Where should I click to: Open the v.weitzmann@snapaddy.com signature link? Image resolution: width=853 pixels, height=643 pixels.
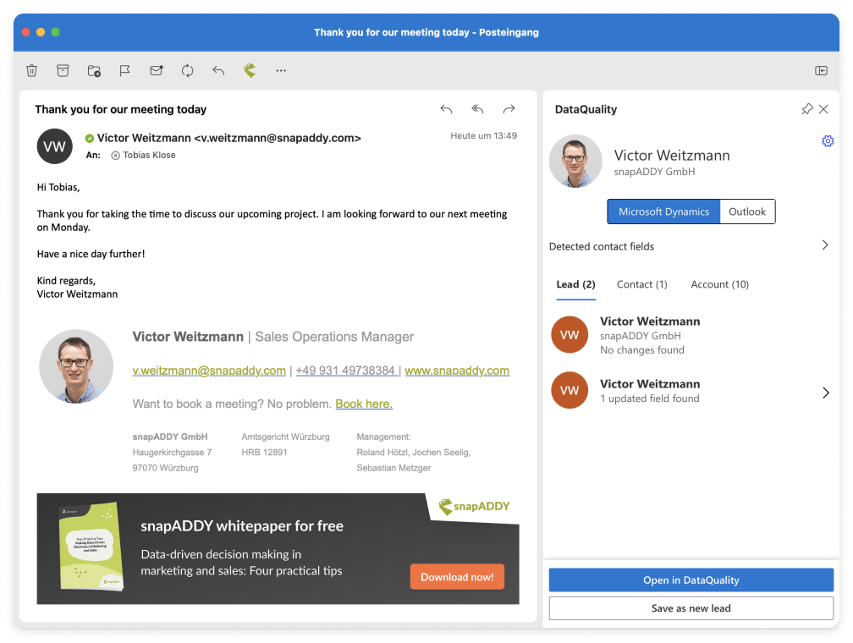tap(209, 371)
